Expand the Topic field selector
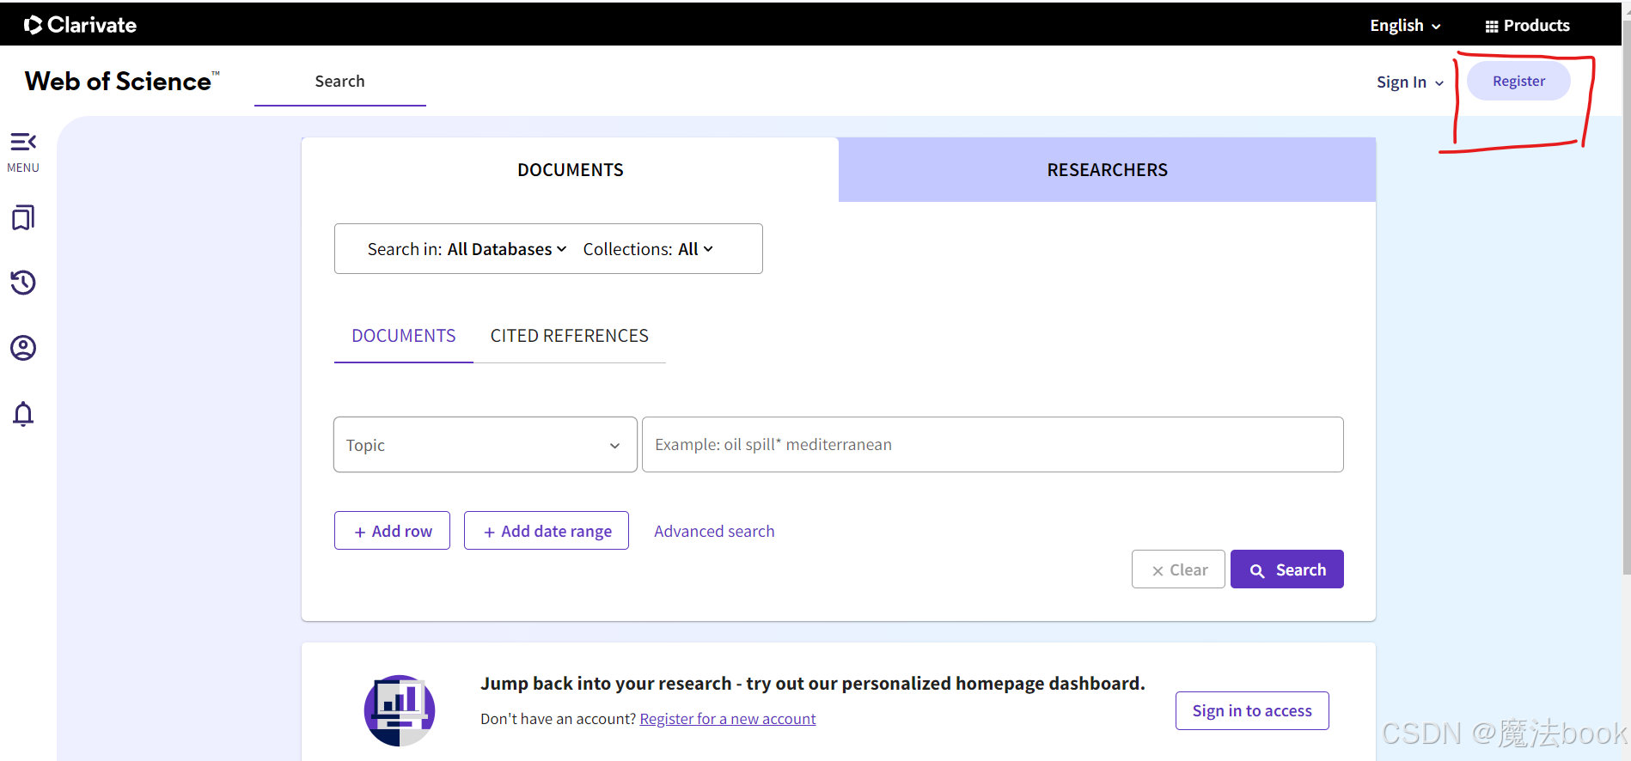 click(486, 445)
